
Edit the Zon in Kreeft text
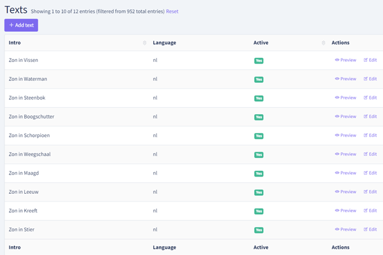pos(370,210)
